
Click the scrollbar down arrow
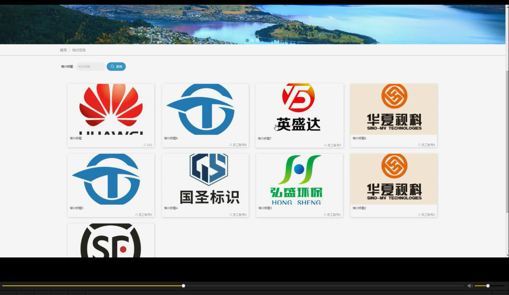point(507,255)
